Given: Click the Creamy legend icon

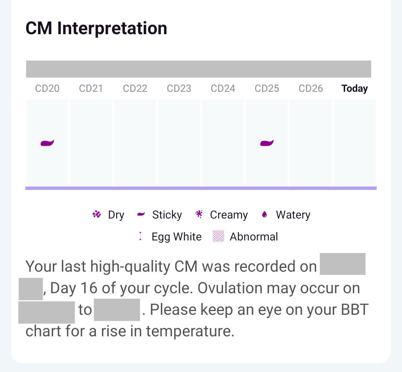Looking at the screenshot, I should point(199,214).
